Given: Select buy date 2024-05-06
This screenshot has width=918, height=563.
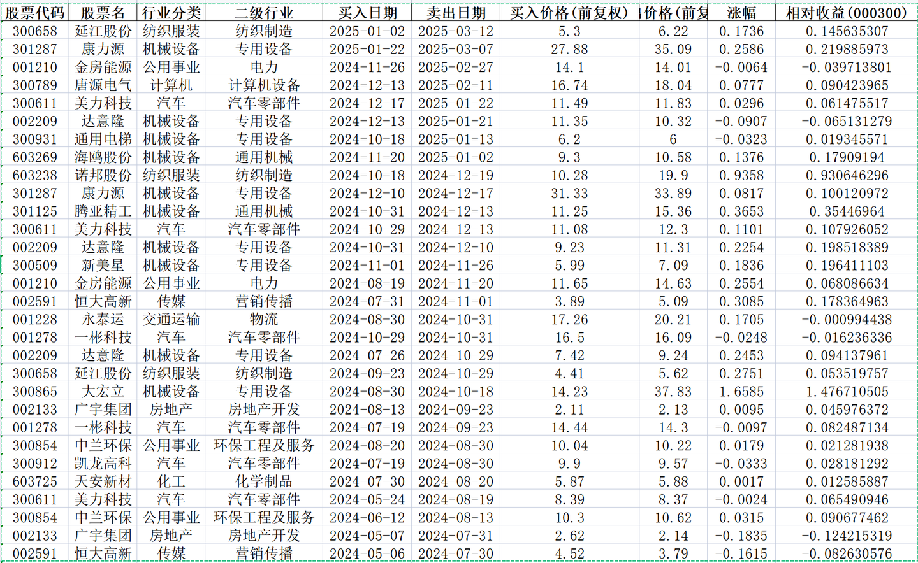Looking at the screenshot, I should click(x=367, y=554).
